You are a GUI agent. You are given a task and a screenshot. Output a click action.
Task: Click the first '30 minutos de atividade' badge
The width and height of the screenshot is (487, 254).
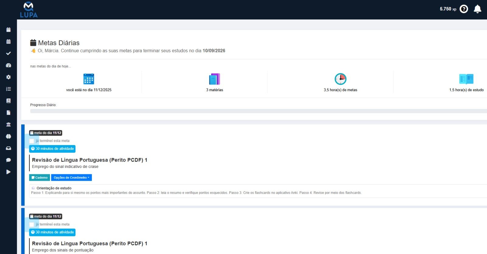coord(52,149)
